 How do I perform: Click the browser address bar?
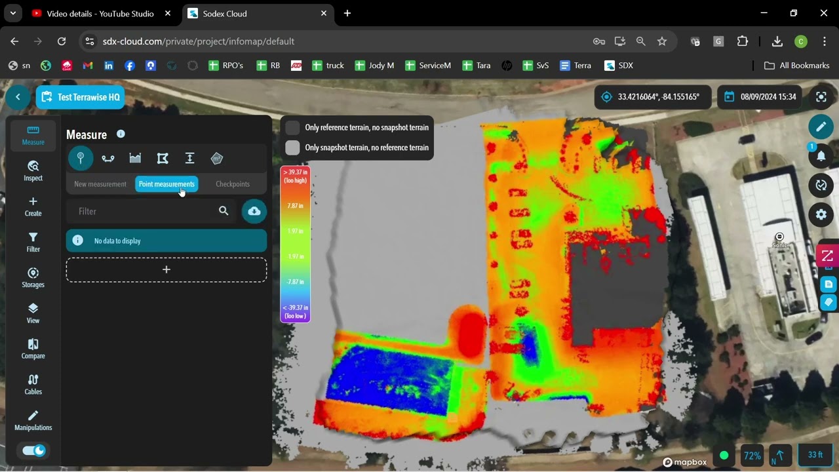(x=341, y=41)
